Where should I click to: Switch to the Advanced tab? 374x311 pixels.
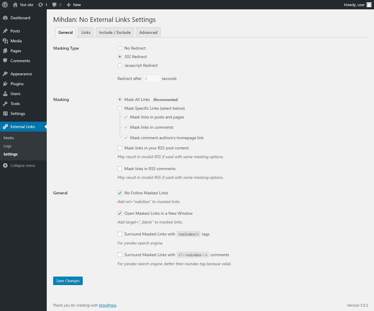point(148,32)
